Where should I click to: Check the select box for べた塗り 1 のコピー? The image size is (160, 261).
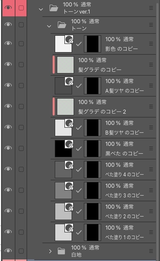pyautogui.click(x=21, y=232)
